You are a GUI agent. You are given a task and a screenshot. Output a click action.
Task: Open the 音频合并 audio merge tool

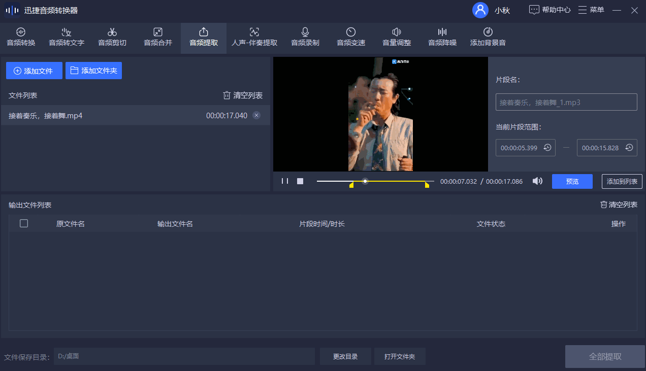point(158,38)
